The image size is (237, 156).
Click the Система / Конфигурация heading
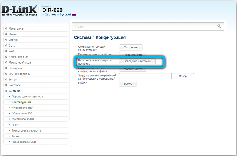click(100, 37)
